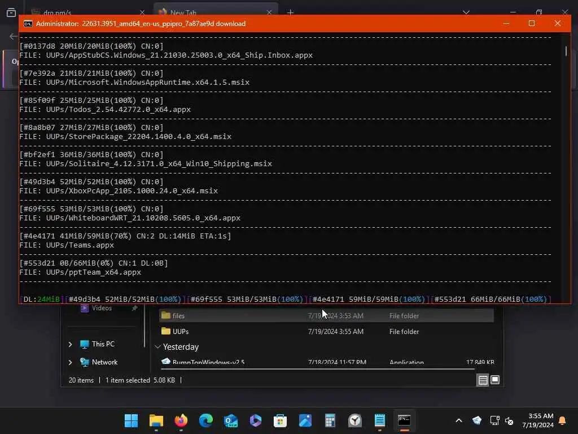The width and height of the screenshot is (578, 434).
Task: Switch Explorer to details view
Action: tap(483, 380)
